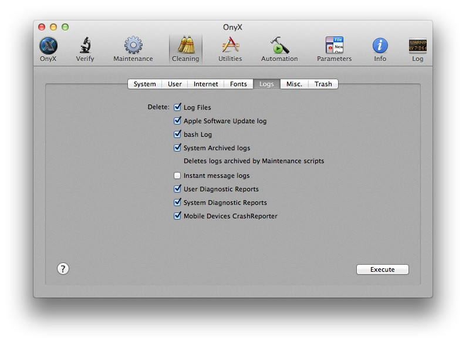Zoom the window with green button
Viewport: 466px width, 344px height.
click(65, 27)
